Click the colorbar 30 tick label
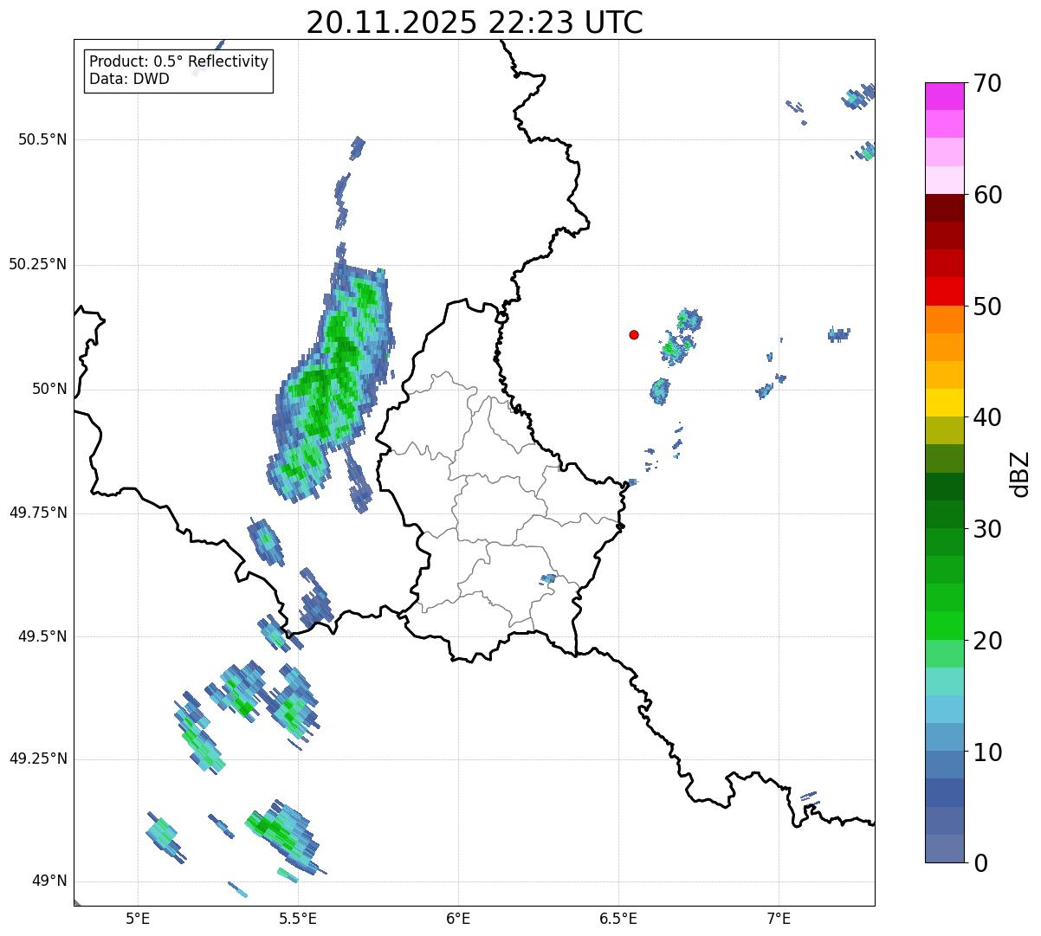Screen dimensions: 1041x936 987,529
